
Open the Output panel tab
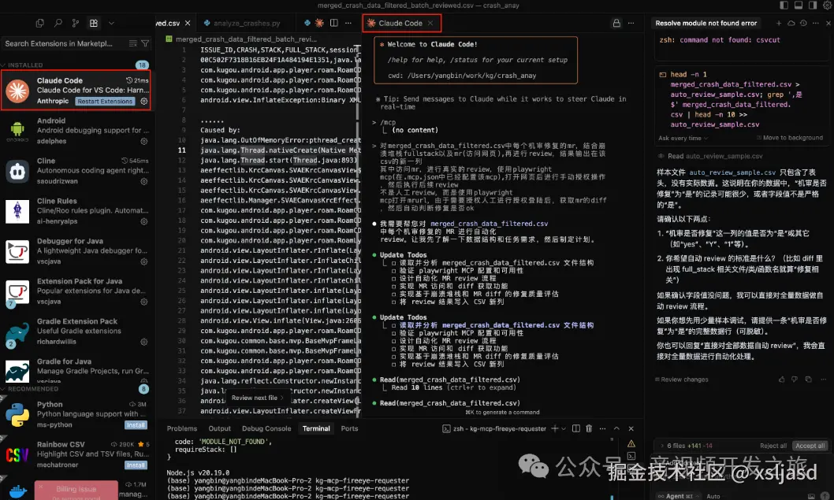pos(220,428)
